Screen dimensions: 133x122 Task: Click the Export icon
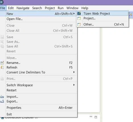pos(2,101)
